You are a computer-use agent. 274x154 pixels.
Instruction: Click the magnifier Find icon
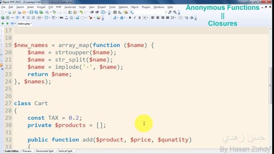coord(47,12)
